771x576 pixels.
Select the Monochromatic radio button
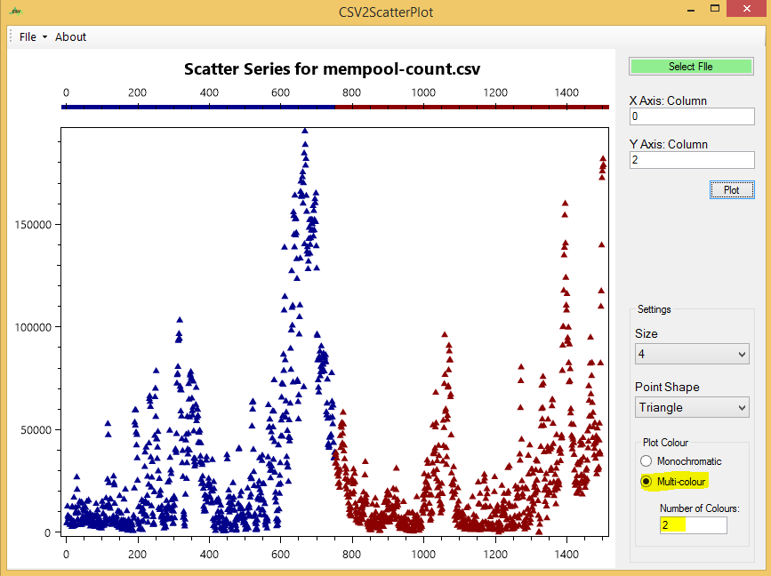pos(647,461)
